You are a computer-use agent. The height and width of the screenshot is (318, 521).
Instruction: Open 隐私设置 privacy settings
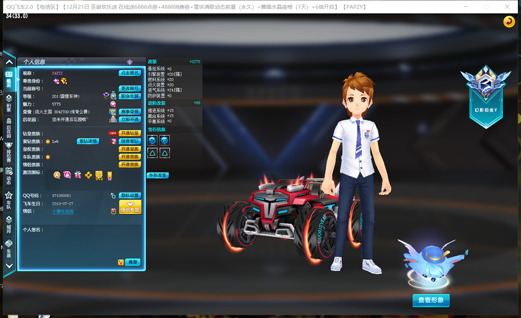(130, 196)
